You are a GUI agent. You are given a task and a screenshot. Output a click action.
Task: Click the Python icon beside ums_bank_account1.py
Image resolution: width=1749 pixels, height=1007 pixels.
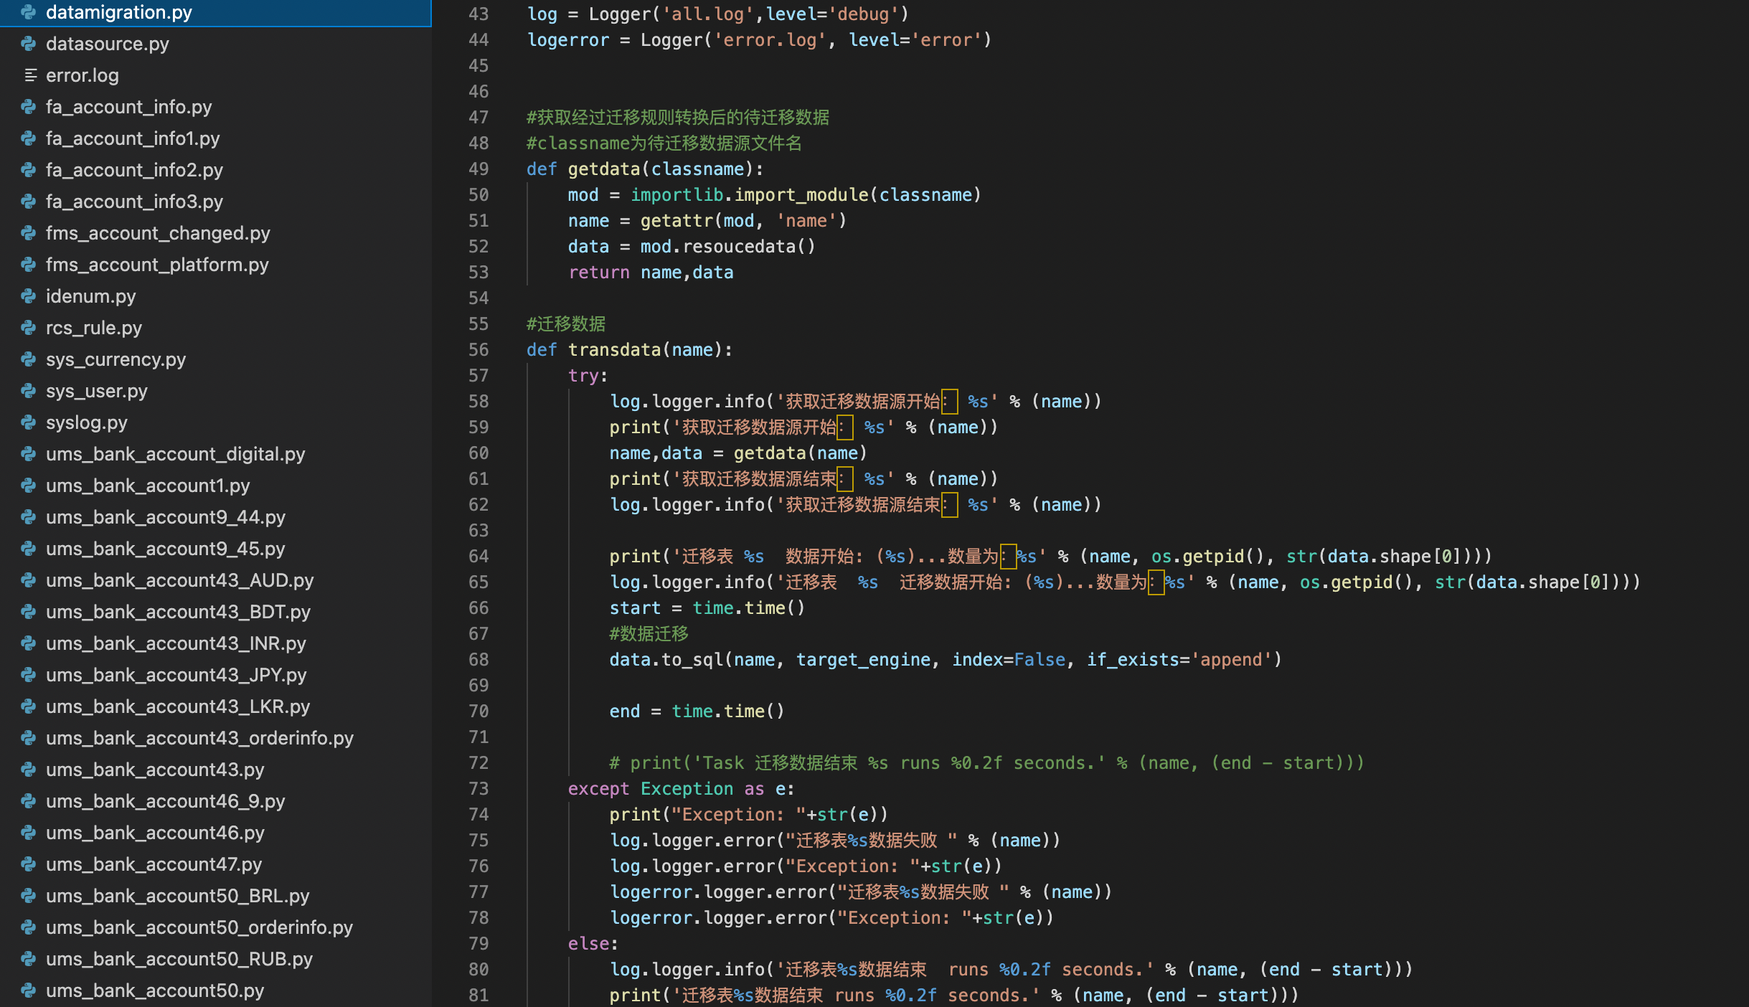29,486
